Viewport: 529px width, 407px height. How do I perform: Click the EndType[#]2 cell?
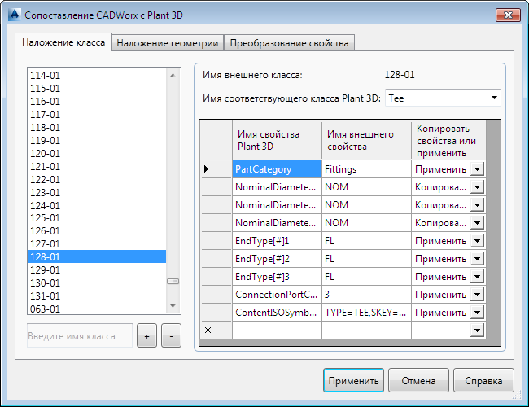click(277, 259)
